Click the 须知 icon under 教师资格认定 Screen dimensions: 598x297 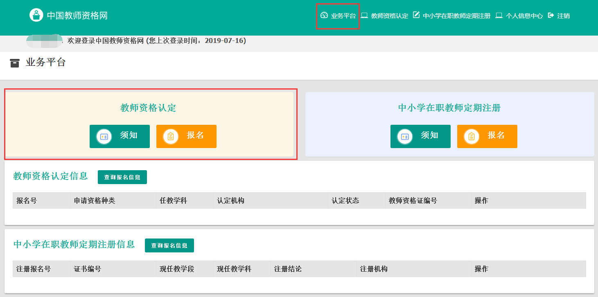[x=104, y=136]
